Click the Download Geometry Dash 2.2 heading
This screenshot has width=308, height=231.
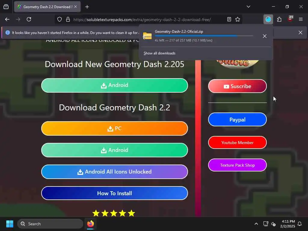[x=115, y=108]
